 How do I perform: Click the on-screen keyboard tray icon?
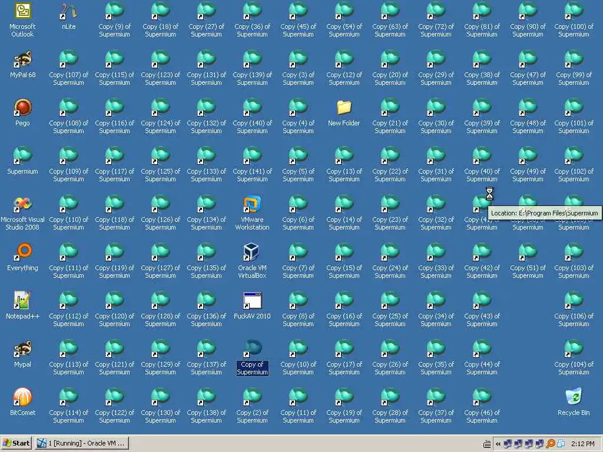coord(487,444)
